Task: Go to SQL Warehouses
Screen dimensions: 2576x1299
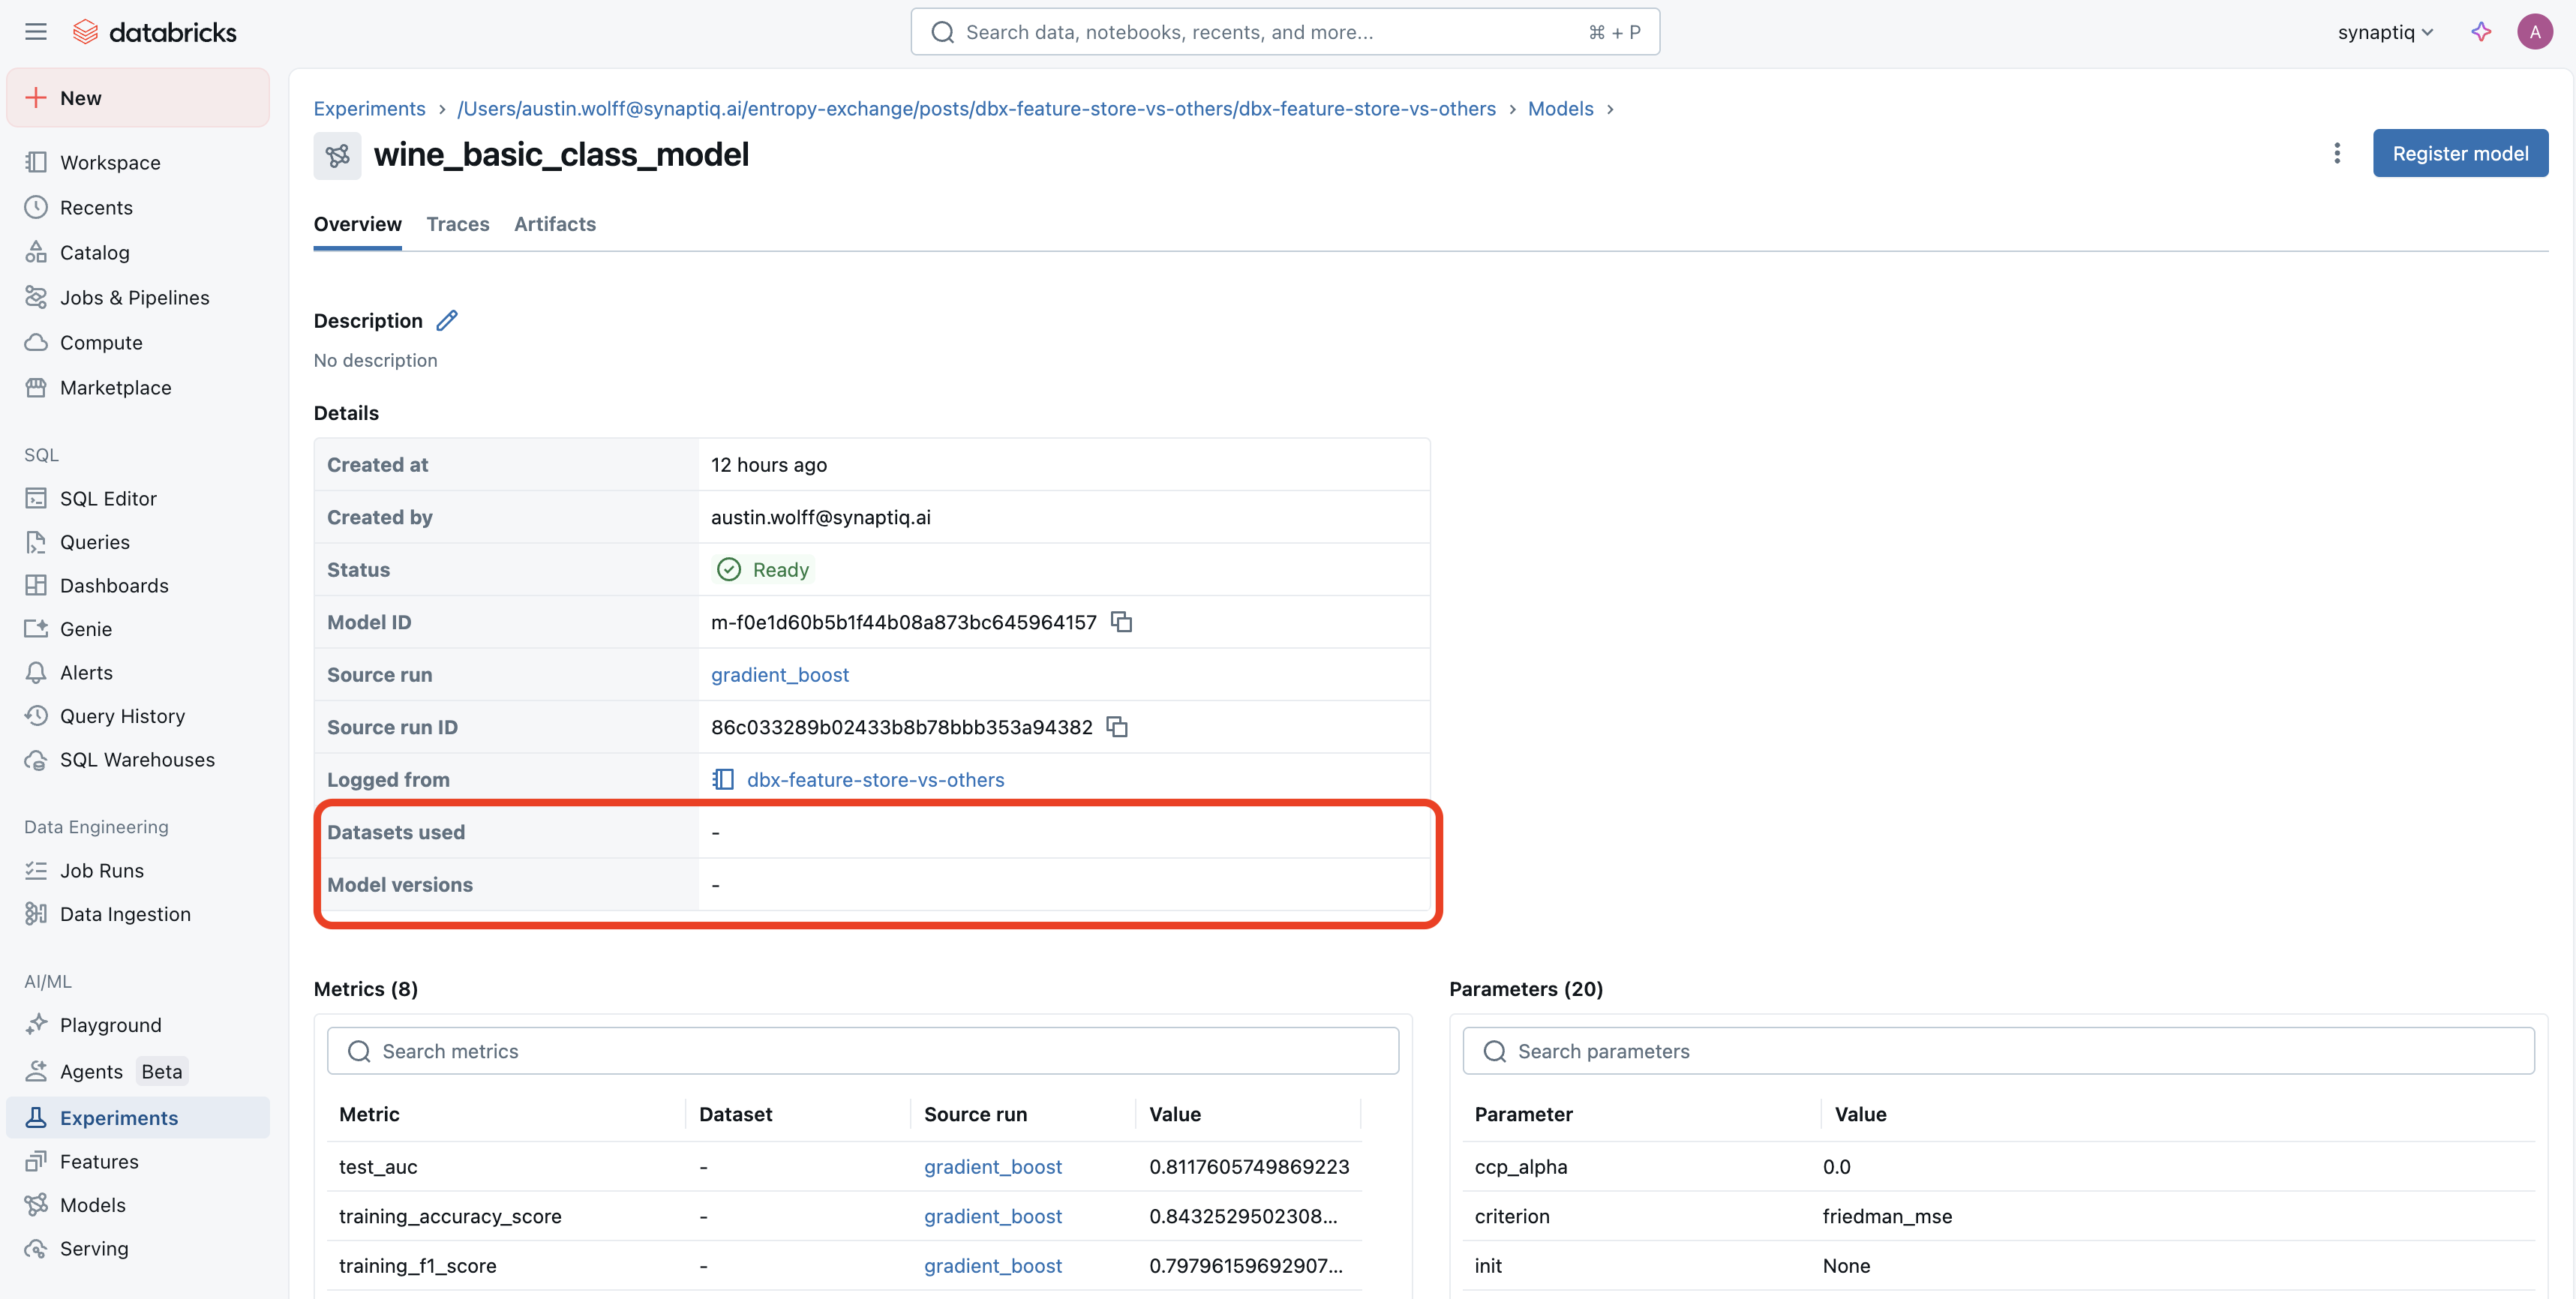Action: pyautogui.click(x=137, y=760)
